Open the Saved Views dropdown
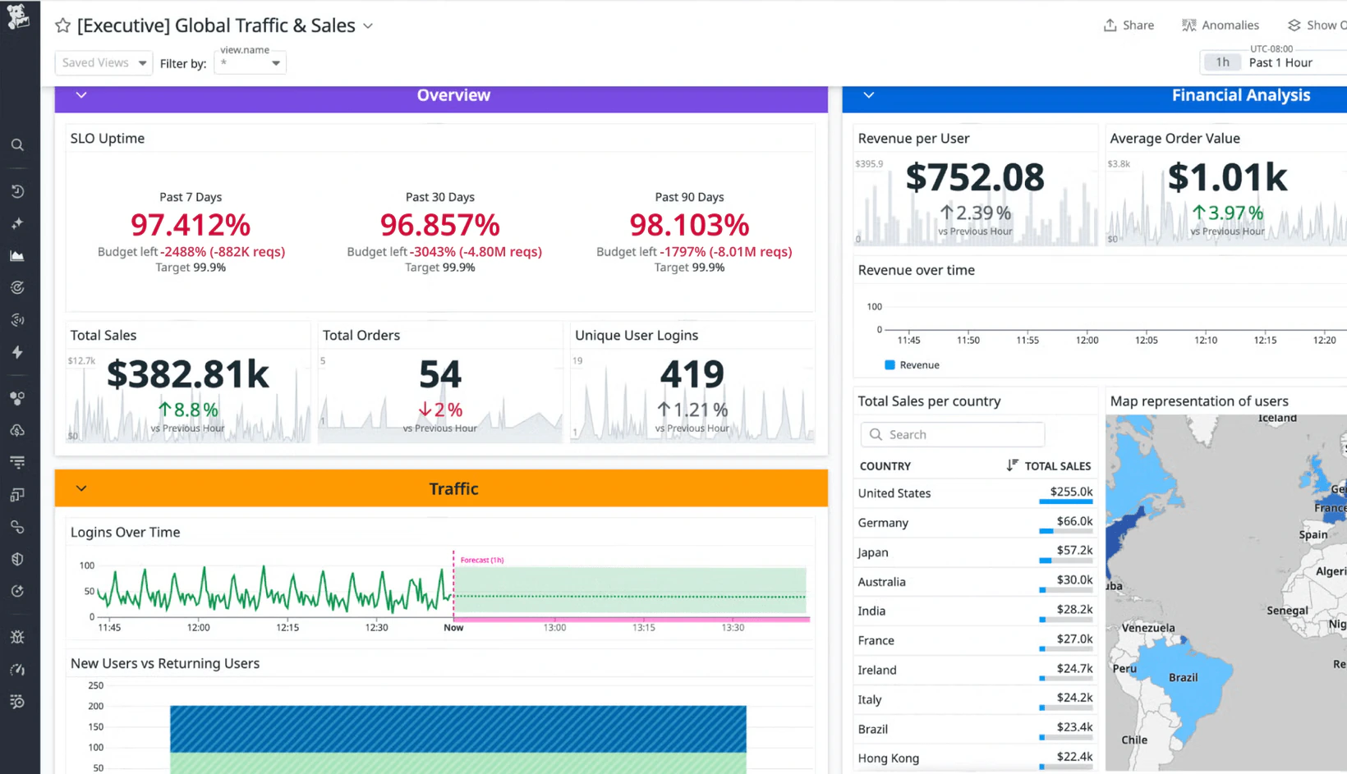This screenshot has width=1347, height=774. pyautogui.click(x=103, y=62)
